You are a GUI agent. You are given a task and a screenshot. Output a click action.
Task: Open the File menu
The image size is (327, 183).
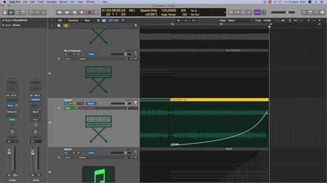click(x=25, y=2)
